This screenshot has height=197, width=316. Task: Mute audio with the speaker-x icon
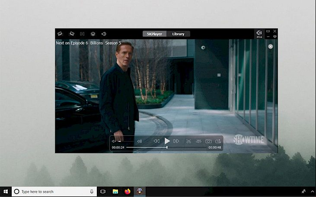[x=114, y=141]
